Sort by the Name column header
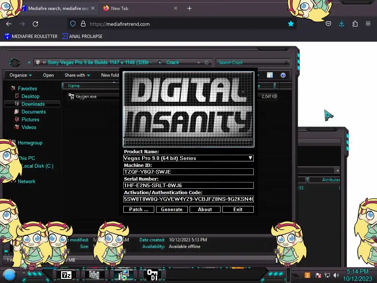Screen dimensions: 377x283 pos(74,85)
